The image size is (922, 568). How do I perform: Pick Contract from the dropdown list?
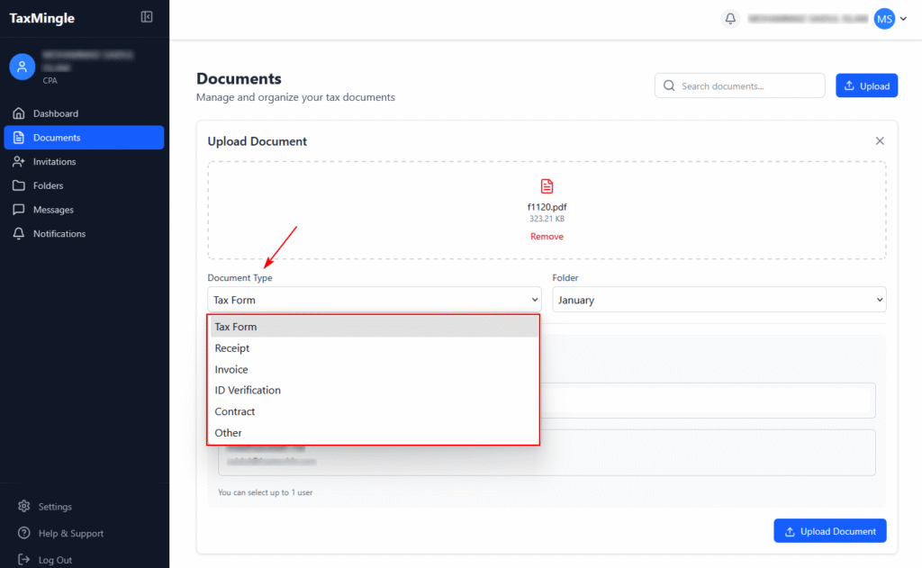[235, 411]
